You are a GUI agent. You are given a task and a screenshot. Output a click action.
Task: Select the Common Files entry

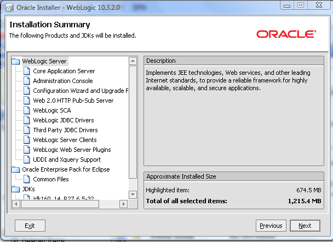point(51,179)
